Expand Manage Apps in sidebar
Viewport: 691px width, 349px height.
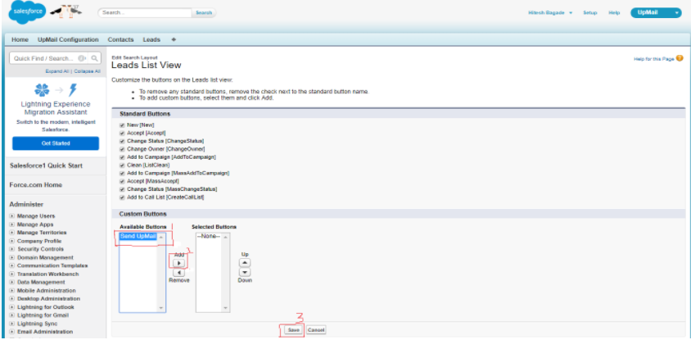[x=12, y=224]
